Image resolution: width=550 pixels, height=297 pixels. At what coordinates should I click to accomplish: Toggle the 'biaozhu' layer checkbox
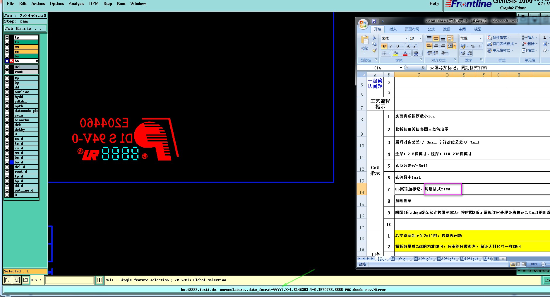7,120
